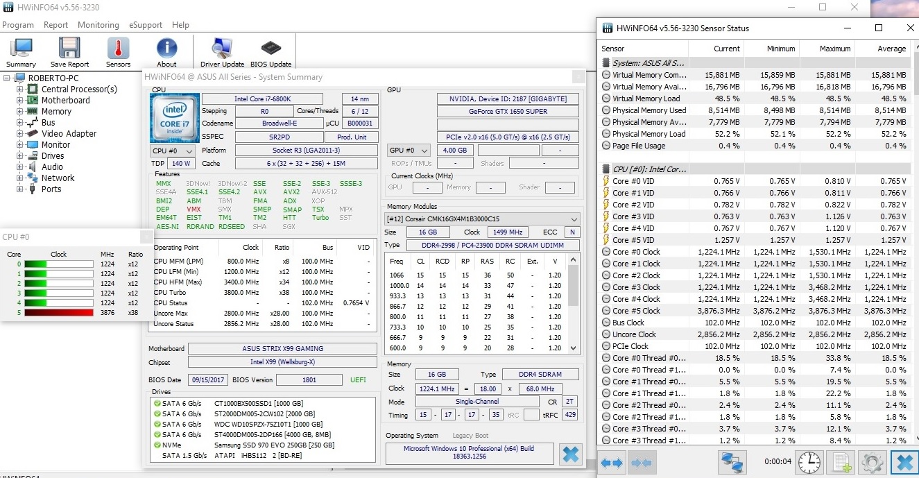Click the Intel Core i7 logo
The image size is (919, 478).
click(173, 118)
